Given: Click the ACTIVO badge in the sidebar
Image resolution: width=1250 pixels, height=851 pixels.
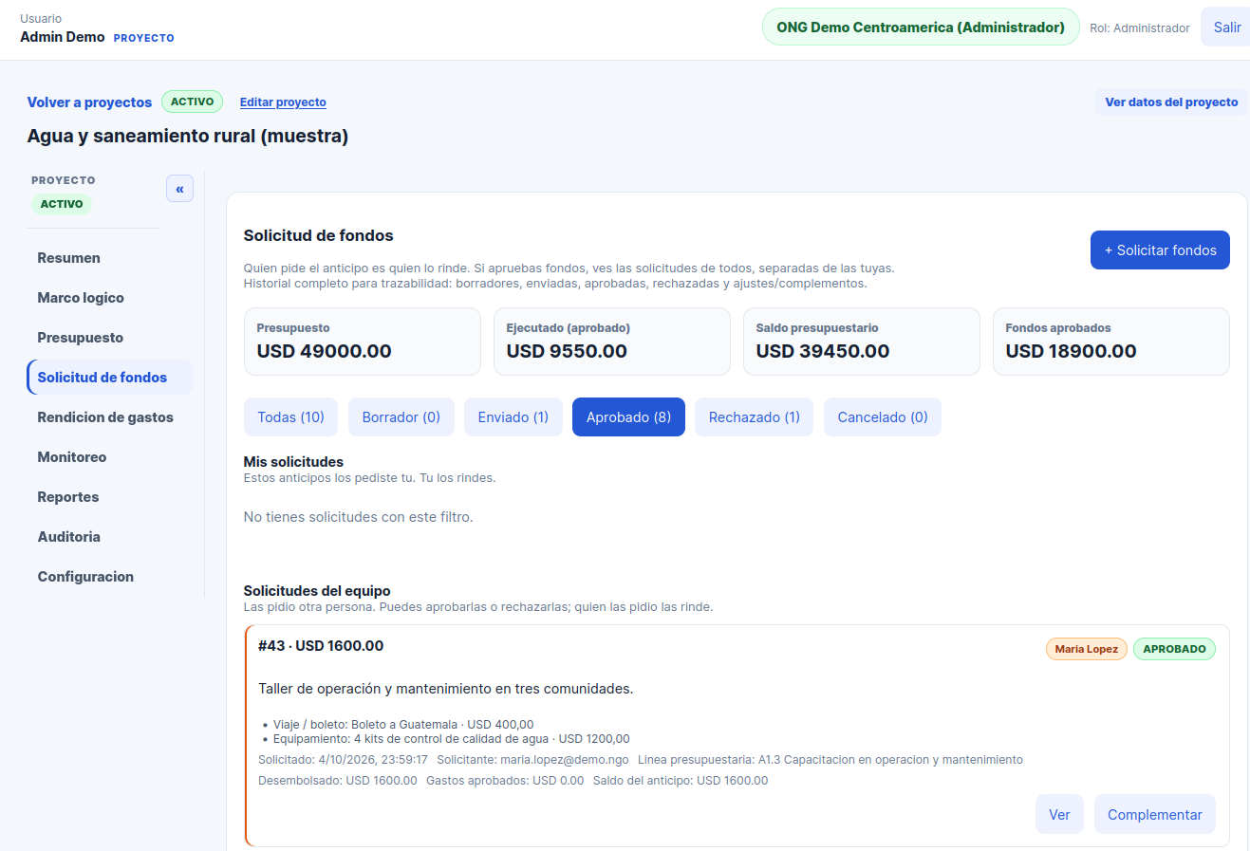Looking at the screenshot, I should 62,204.
